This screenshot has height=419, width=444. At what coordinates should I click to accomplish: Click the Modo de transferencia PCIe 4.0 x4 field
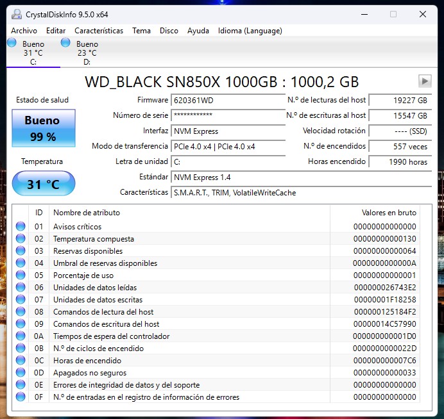click(x=228, y=147)
